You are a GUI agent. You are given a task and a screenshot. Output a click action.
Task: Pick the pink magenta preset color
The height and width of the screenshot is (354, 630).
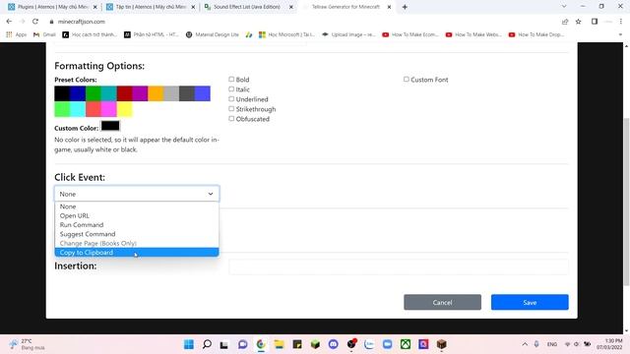(109, 109)
